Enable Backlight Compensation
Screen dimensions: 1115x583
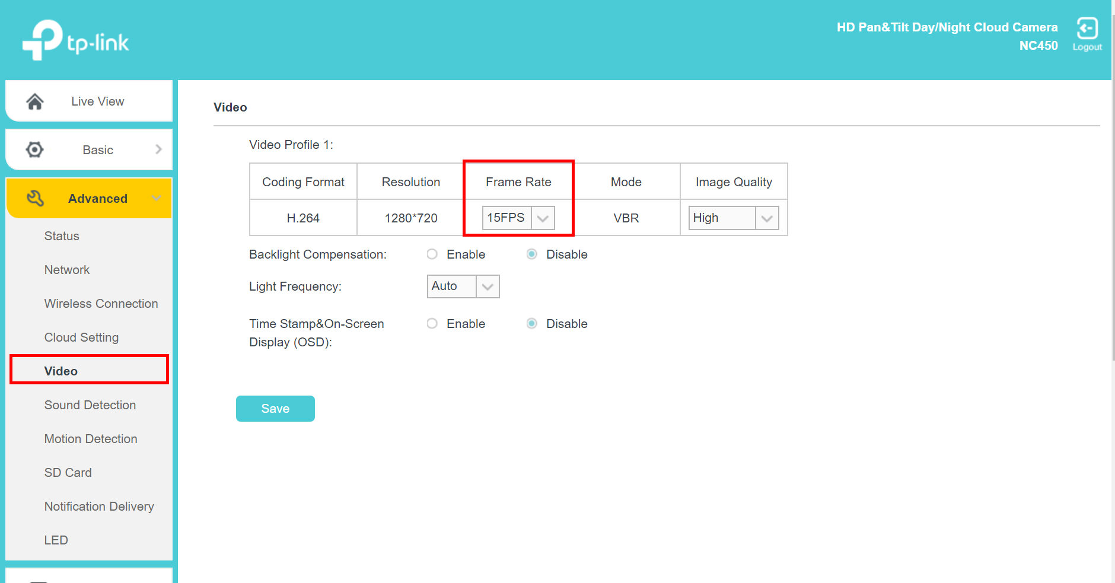click(432, 254)
